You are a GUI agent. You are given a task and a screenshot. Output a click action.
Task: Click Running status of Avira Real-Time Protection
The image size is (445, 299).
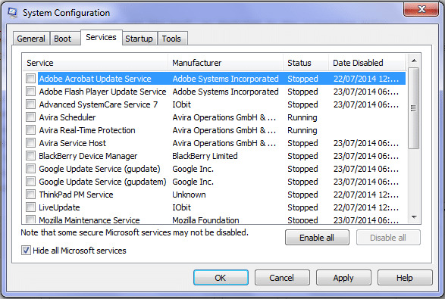tap(302, 130)
